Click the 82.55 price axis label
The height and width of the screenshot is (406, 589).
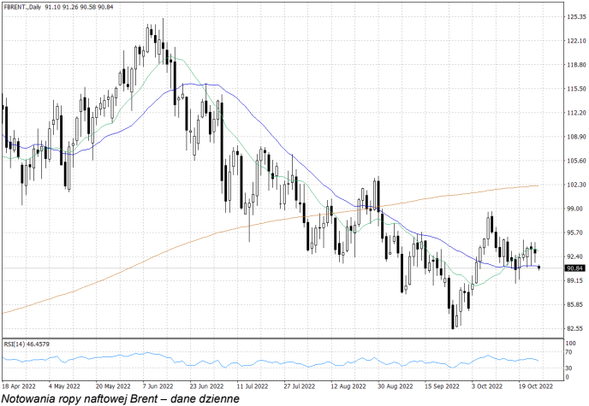(x=574, y=328)
